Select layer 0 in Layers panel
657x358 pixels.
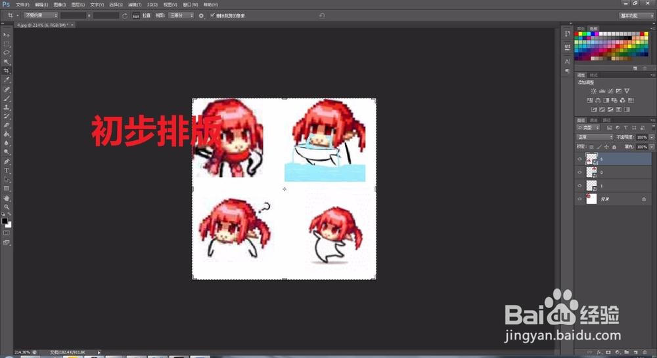(614, 172)
